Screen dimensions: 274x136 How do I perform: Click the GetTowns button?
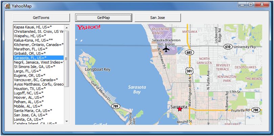[x=41, y=18]
